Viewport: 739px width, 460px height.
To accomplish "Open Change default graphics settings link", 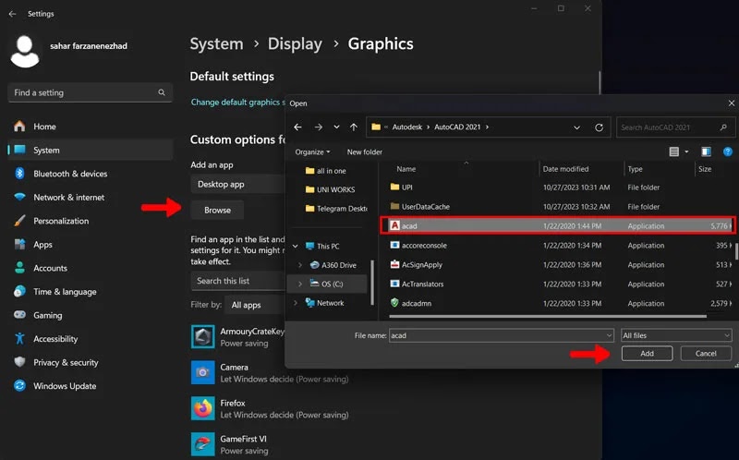I will 238,102.
